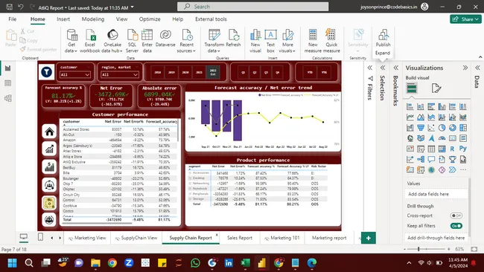Click the dashboard Home navigation icon
Image resolution: width=484 pixels, height=272 pixels.
click(49, 132)
